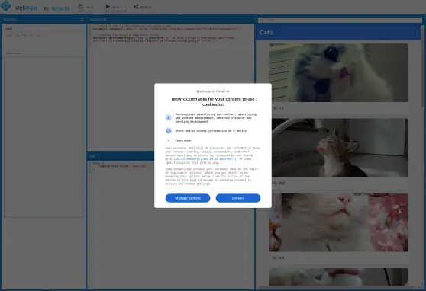Open the TCF vendors and ad partners link
The height and width of the screenshot is (291, 426).
click(x=205, y=159)
